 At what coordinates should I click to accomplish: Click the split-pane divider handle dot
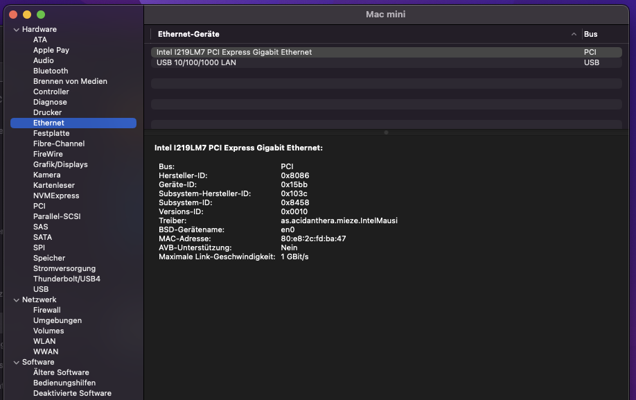pos(386,132)
